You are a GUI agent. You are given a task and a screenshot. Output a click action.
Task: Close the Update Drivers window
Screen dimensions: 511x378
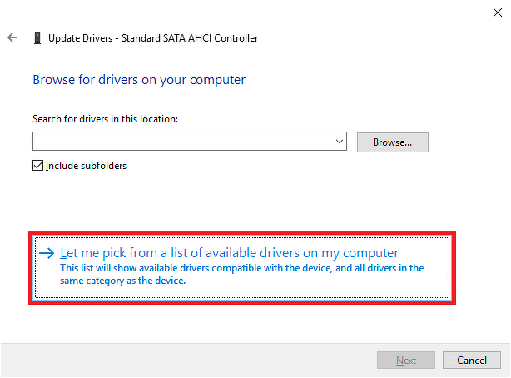[x=498, y=12]
